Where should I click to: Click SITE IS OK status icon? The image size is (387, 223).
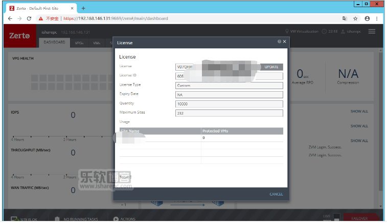14,219
